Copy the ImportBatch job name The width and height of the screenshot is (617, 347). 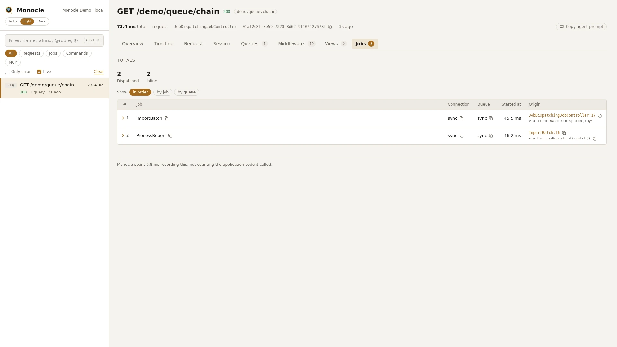(x=166, y=118)
